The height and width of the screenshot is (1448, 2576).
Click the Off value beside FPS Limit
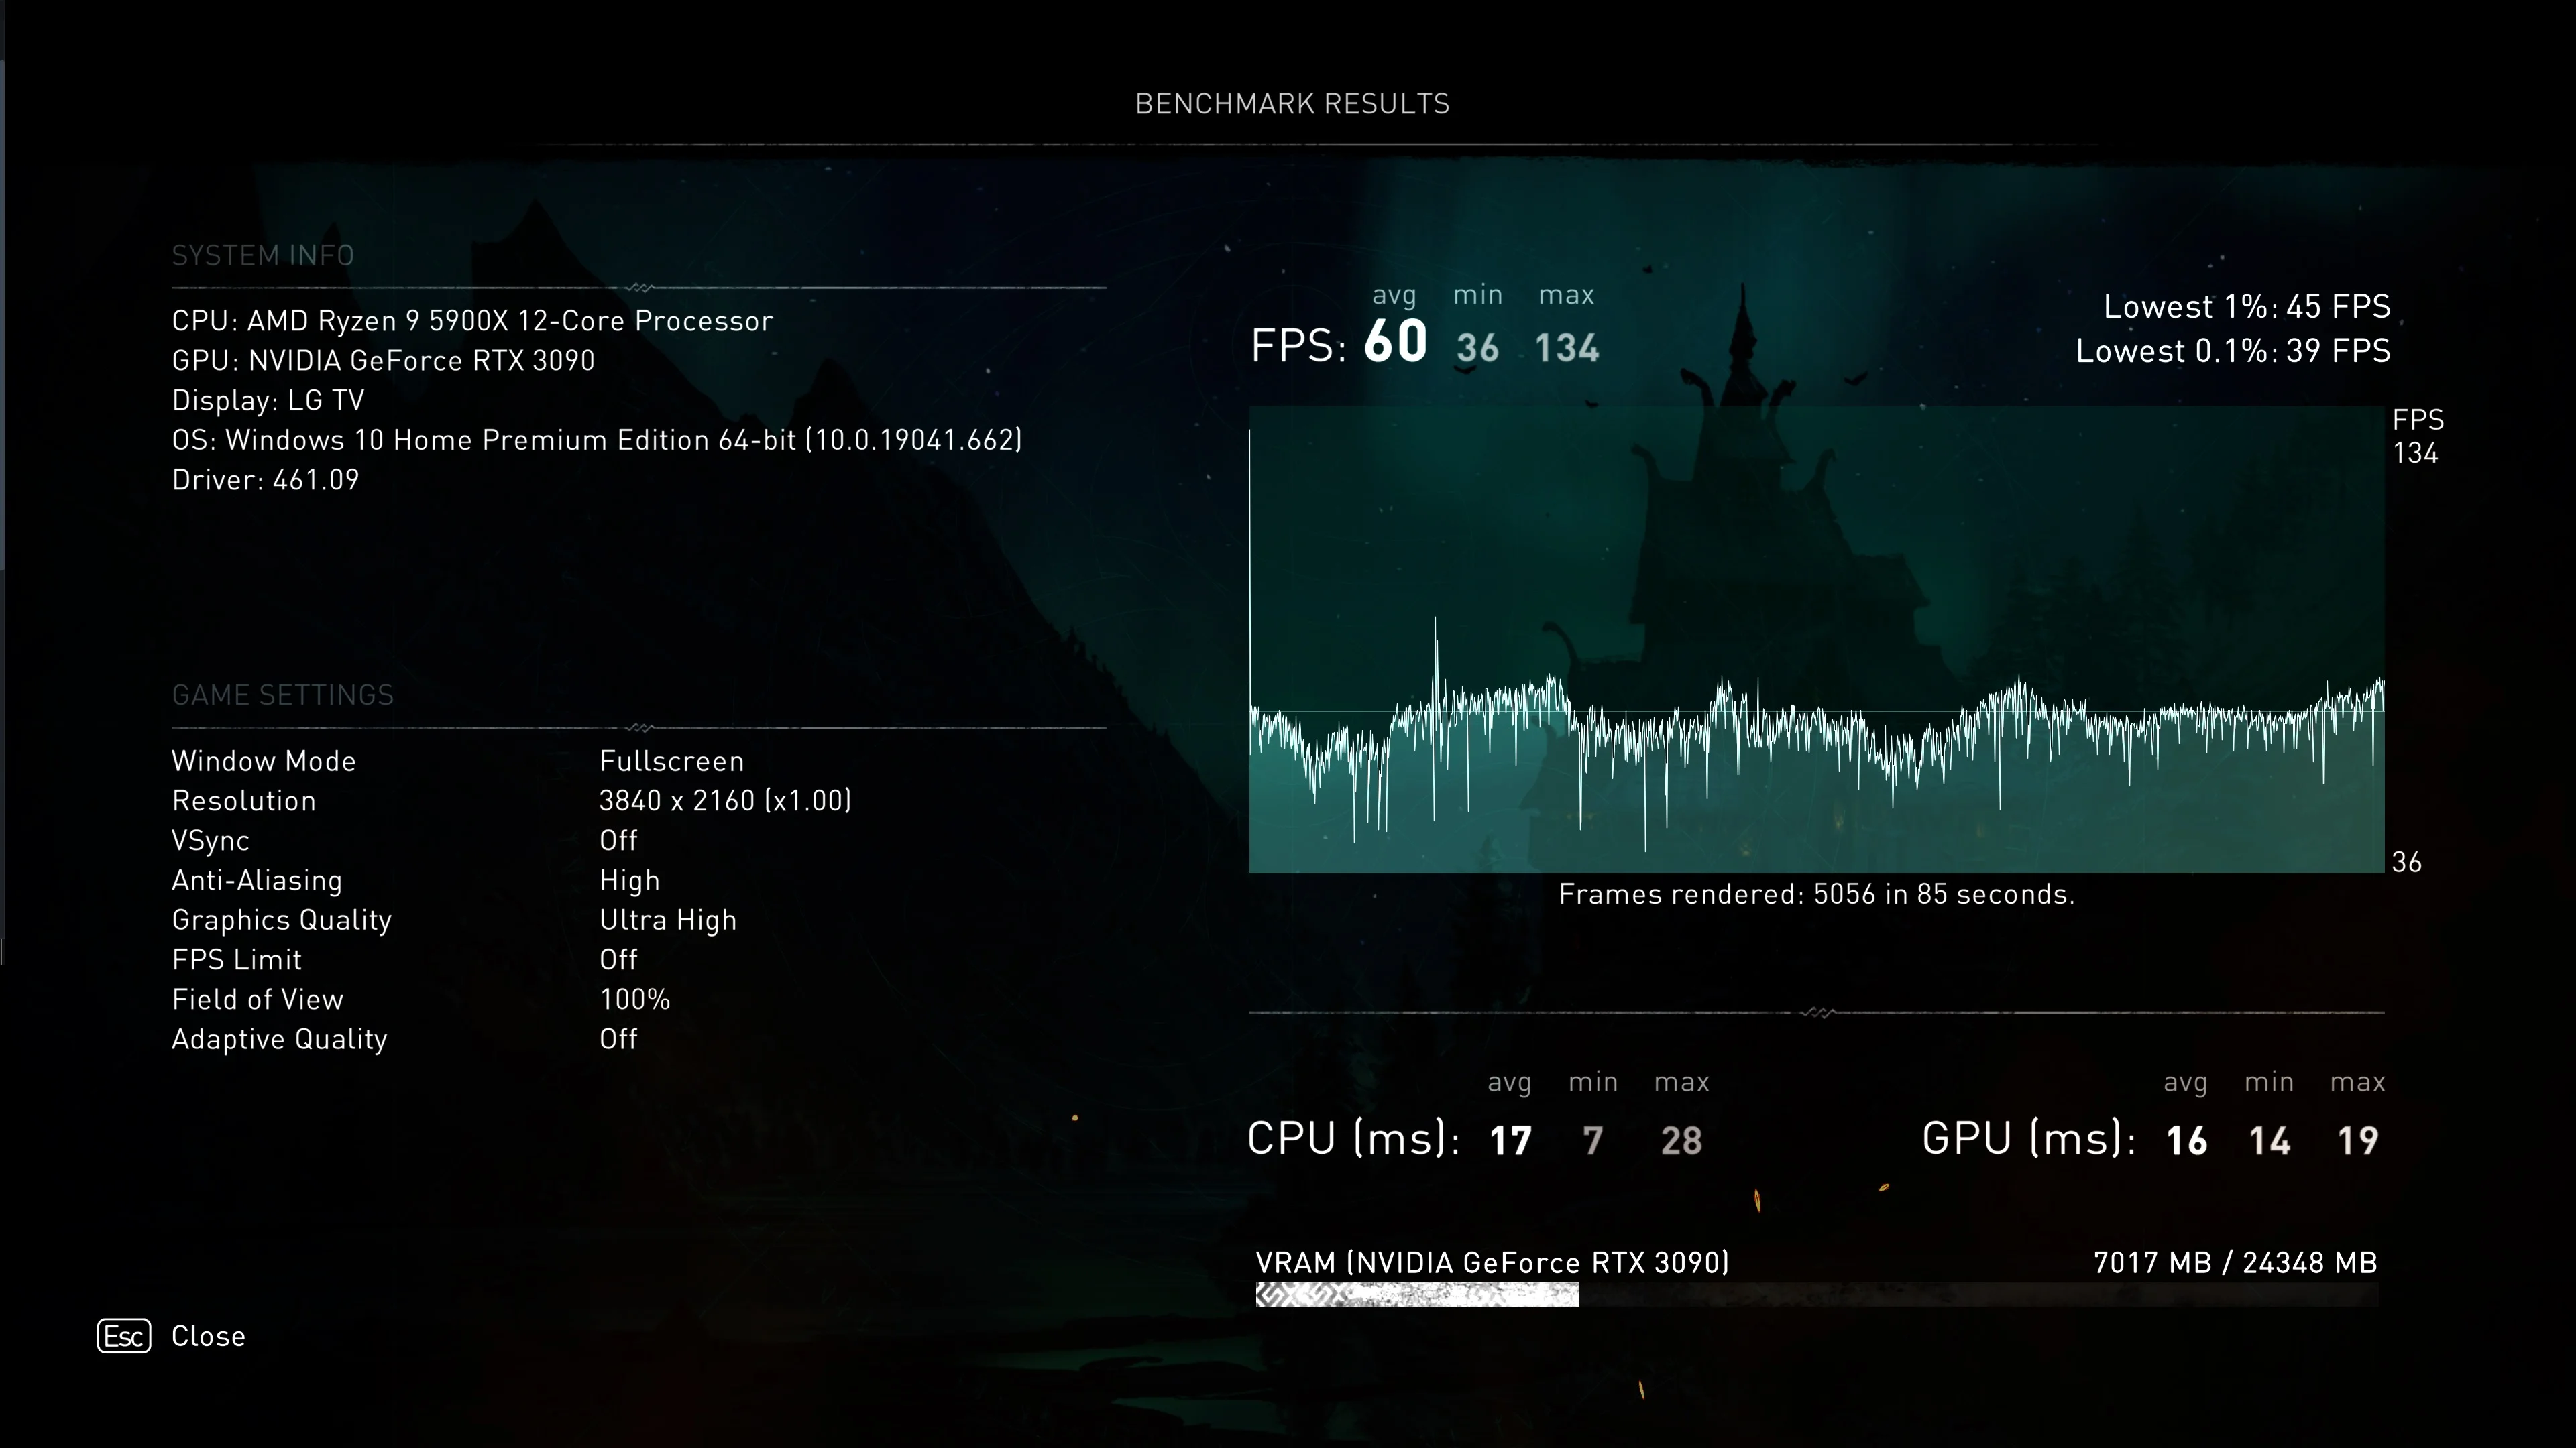[618, 961]
